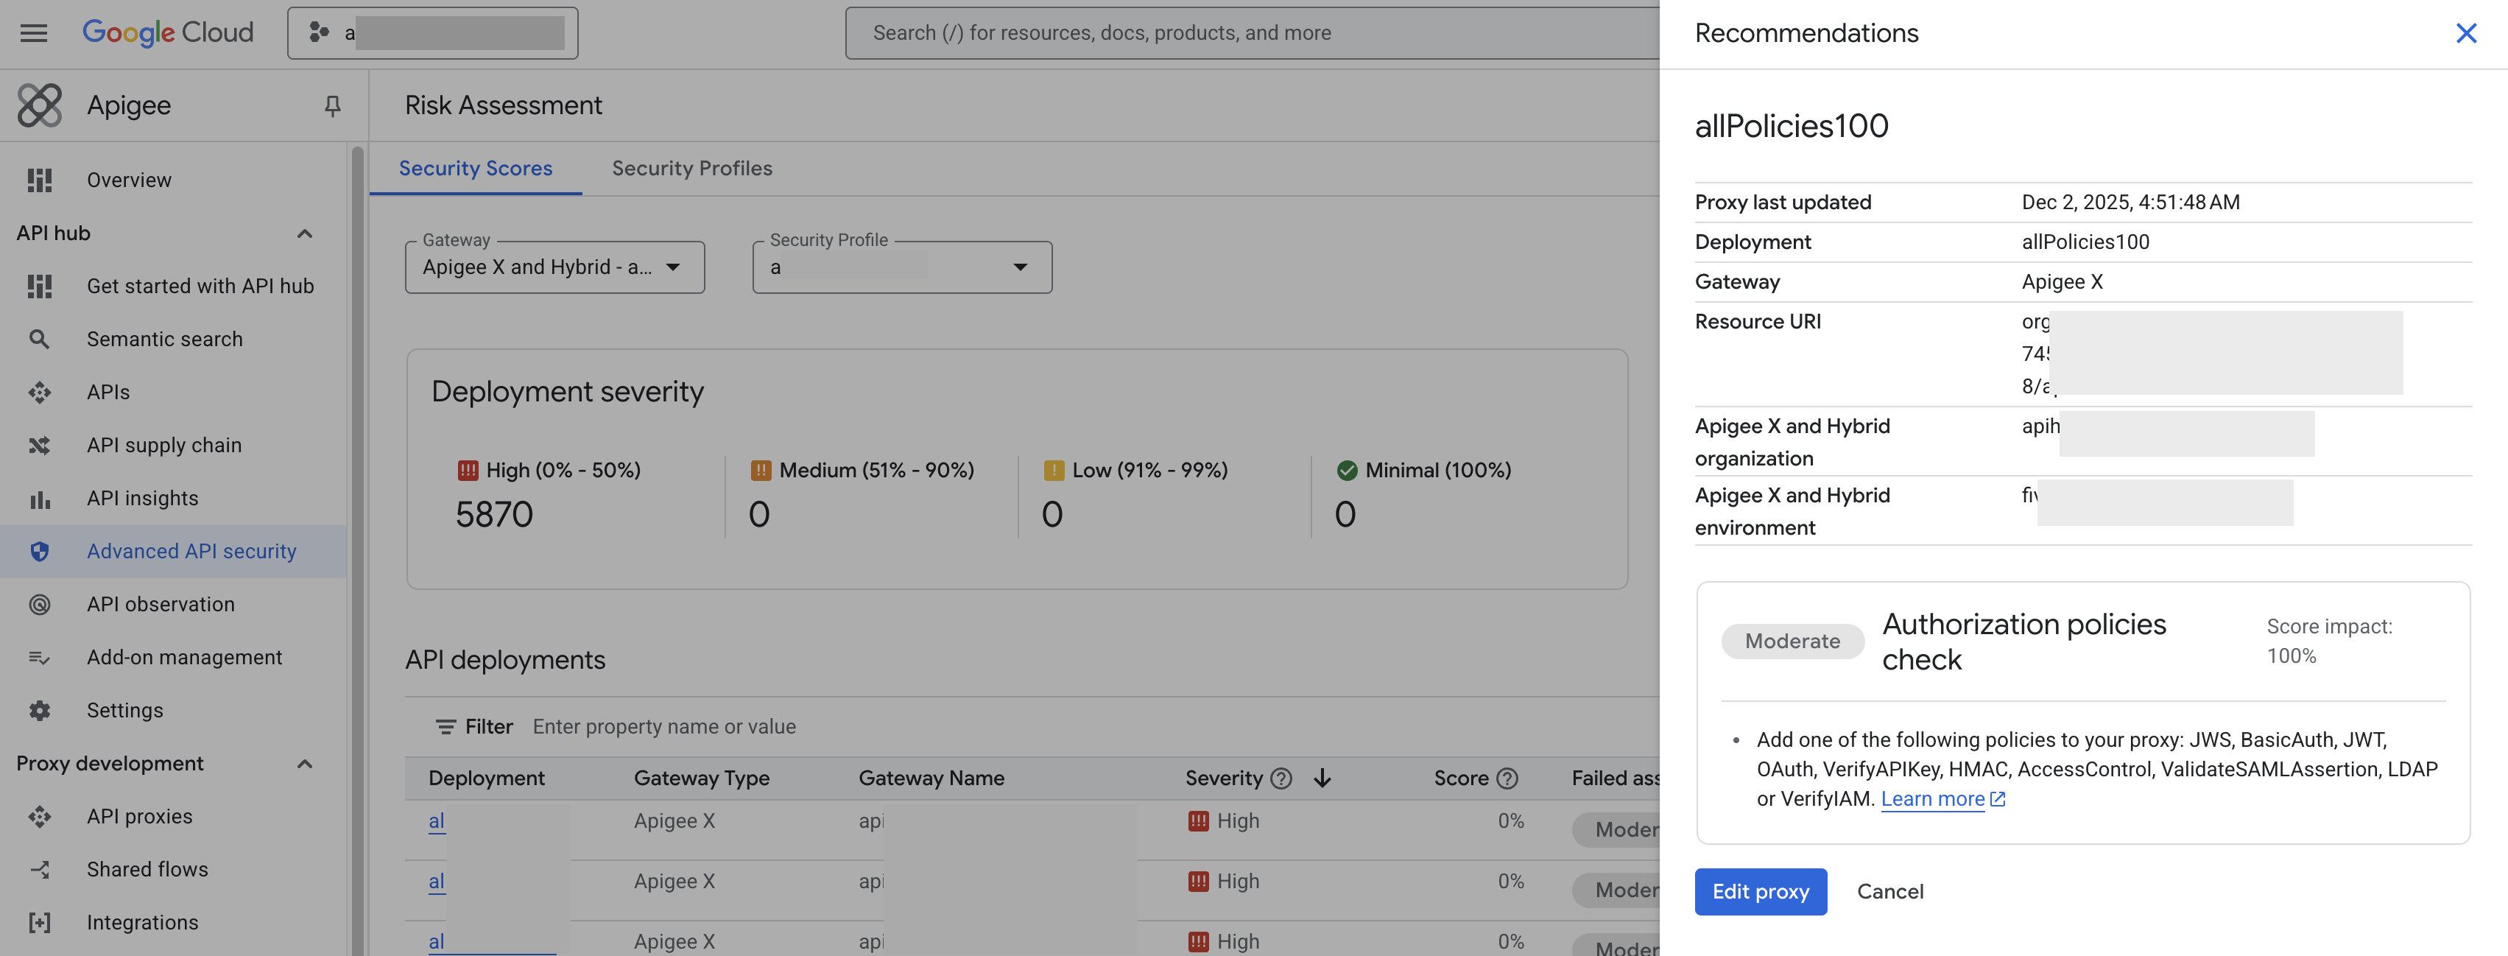Select the Security Scores tab
Screen dimensions: 2508x956
tap(475, 169)
